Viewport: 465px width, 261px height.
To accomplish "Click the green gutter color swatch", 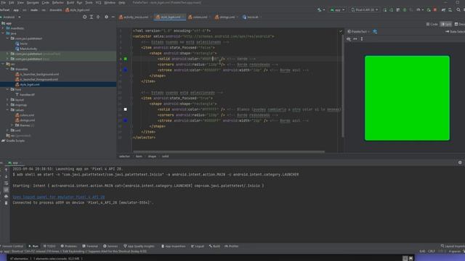I will point(126,59).
